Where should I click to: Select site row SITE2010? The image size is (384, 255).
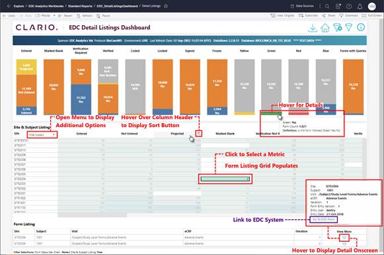20,150
